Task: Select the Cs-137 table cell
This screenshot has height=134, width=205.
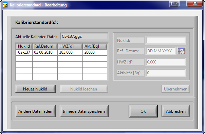Action: (24, 52)
